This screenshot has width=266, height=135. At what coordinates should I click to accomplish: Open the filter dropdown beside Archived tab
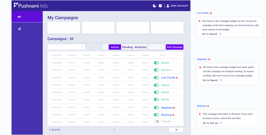(156, 47)
